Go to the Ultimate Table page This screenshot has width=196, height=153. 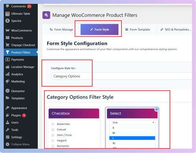[21, 14]
